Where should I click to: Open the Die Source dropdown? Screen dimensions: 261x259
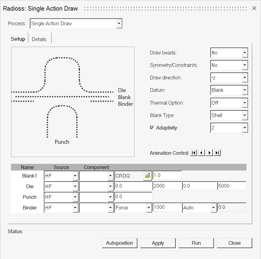pyautogui.click(x=75, y=186)
